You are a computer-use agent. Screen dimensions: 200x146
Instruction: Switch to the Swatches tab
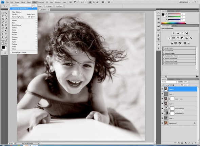[171, 11]
